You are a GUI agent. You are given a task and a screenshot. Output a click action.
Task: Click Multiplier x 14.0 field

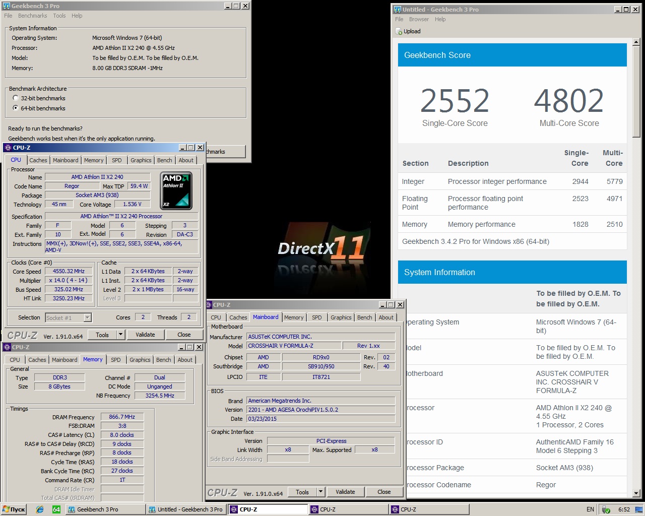click(x=69, y=280)
